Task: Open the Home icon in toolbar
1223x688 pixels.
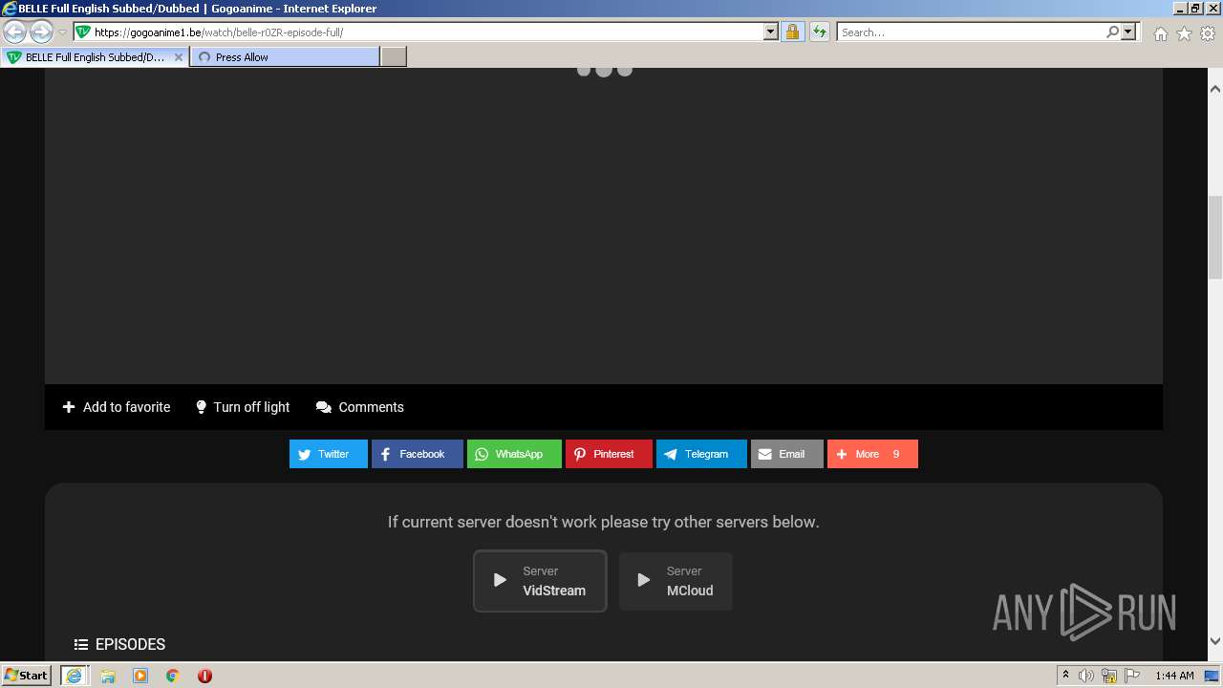Action: click(x=1160, y=33)
